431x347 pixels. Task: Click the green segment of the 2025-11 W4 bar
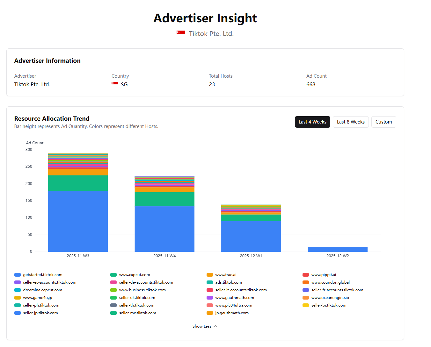click(x=164, y=199)
